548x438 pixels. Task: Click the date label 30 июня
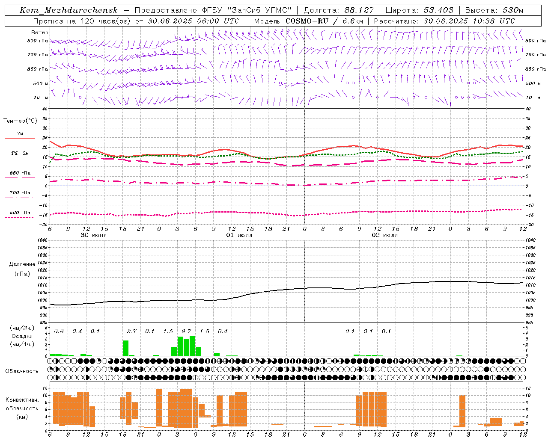(x=94, y=235)
